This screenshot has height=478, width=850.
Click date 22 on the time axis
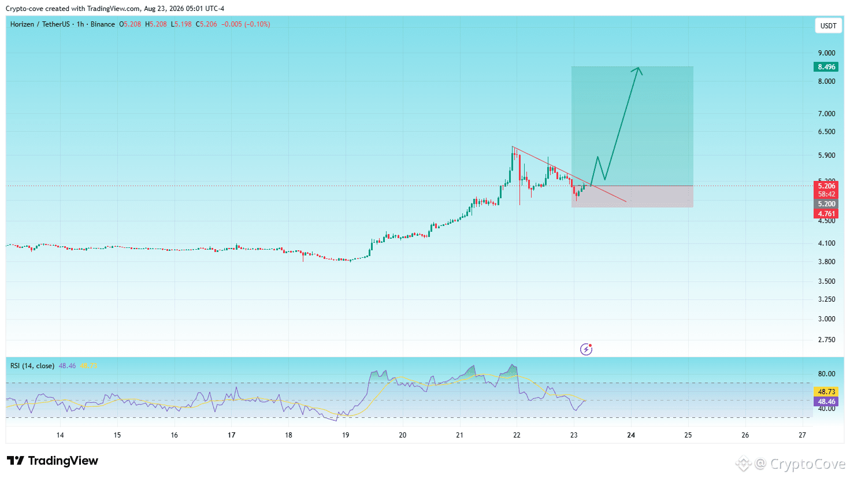pos(517,435)
